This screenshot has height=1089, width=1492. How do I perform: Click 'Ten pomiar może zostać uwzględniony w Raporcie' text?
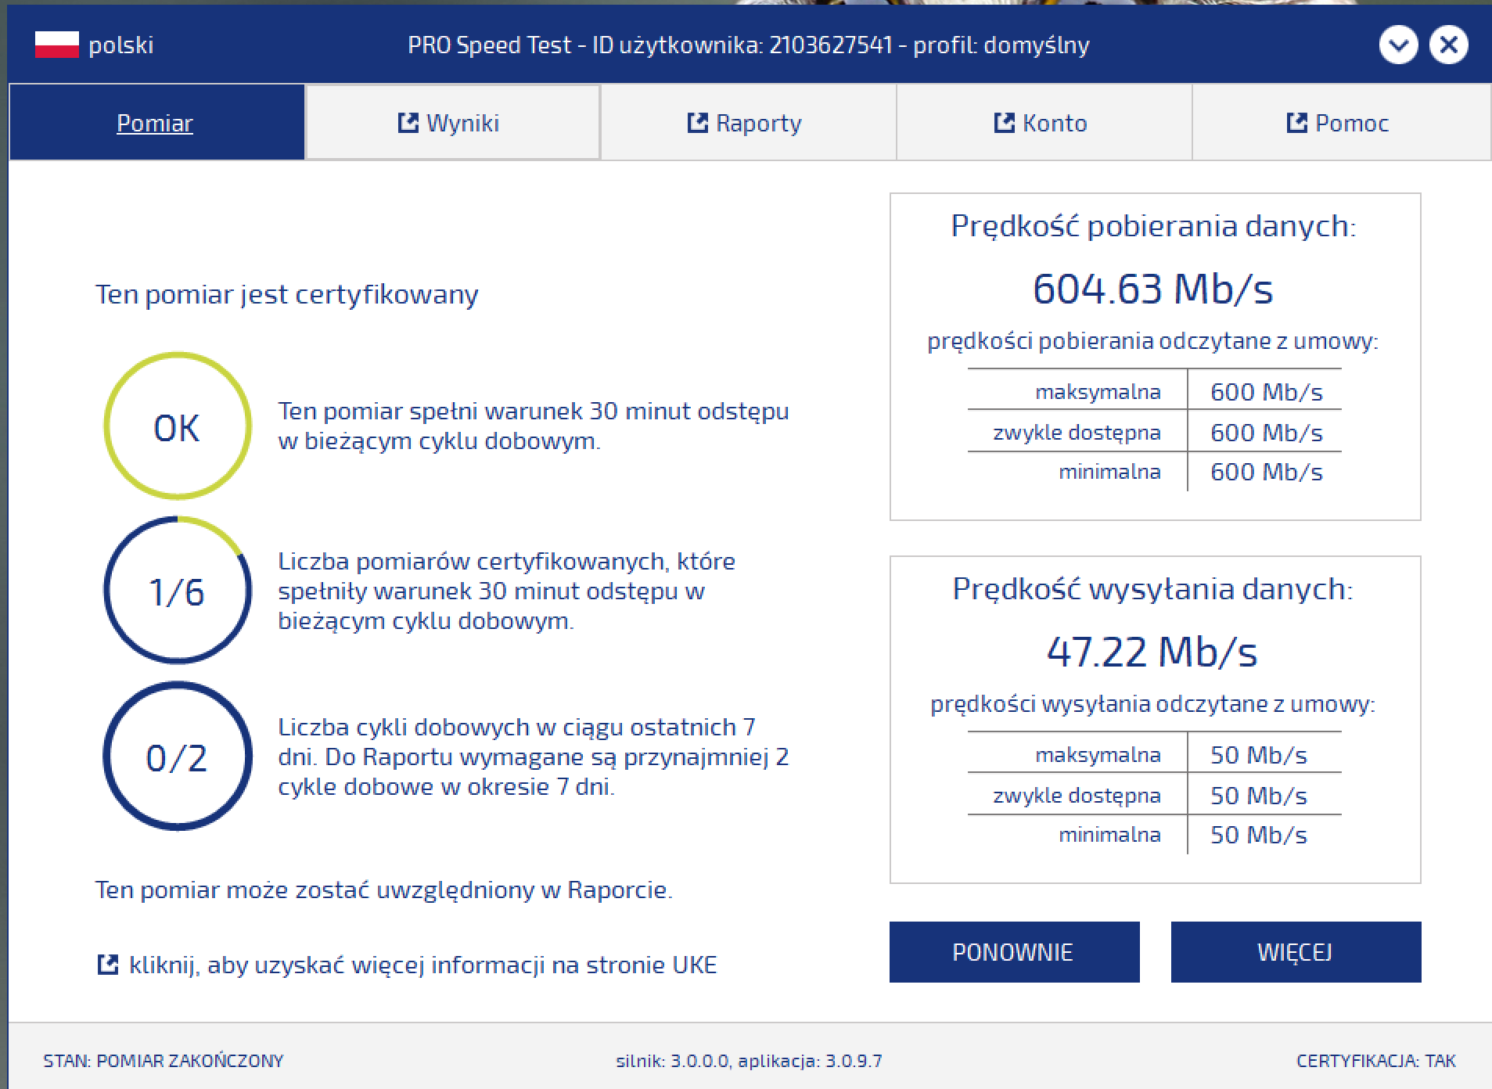[384, 890]
